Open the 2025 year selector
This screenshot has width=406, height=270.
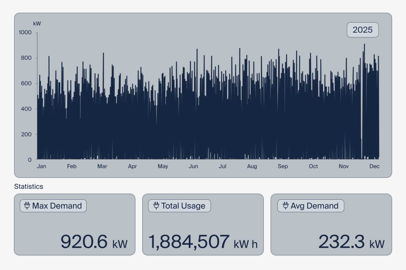(362, 30)
